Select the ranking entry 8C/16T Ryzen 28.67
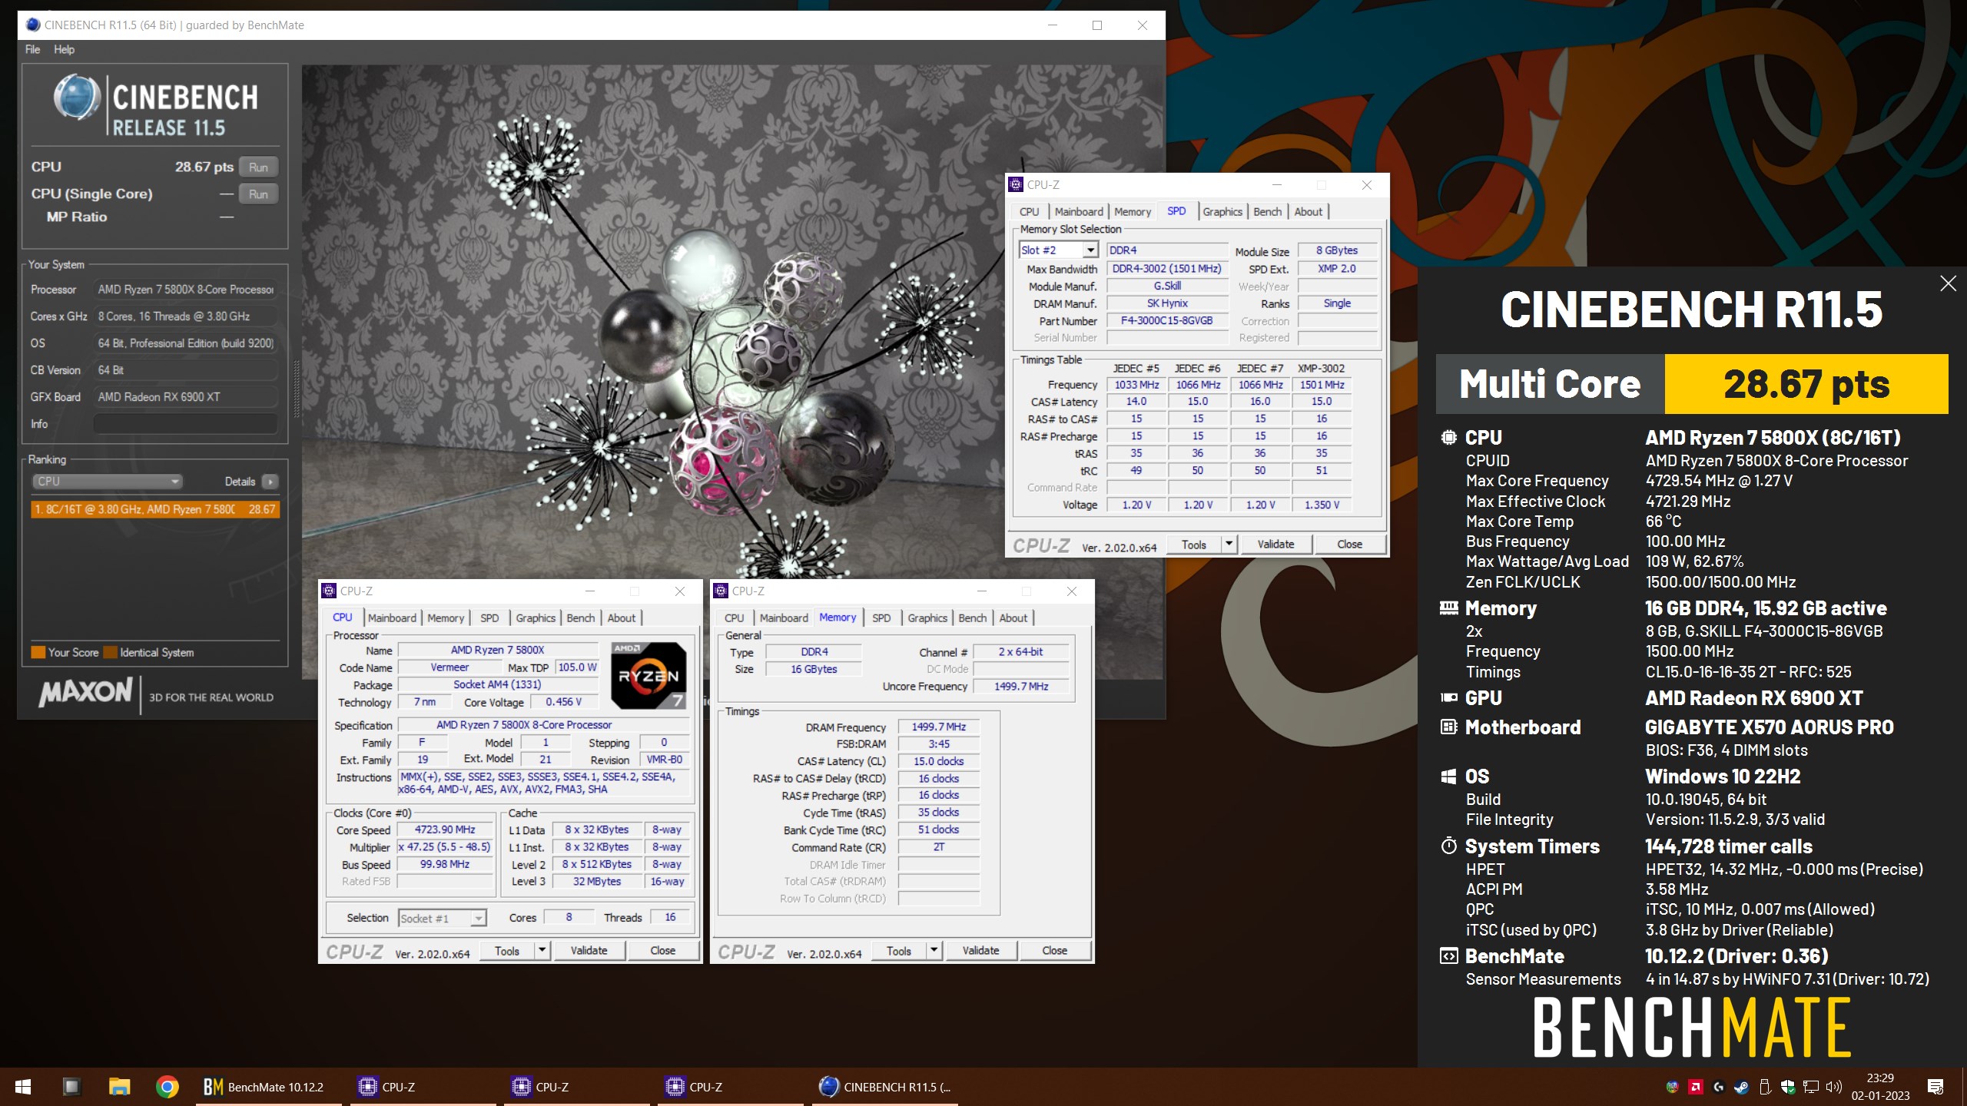The image size is (1967, 1106). coord(155,509)
